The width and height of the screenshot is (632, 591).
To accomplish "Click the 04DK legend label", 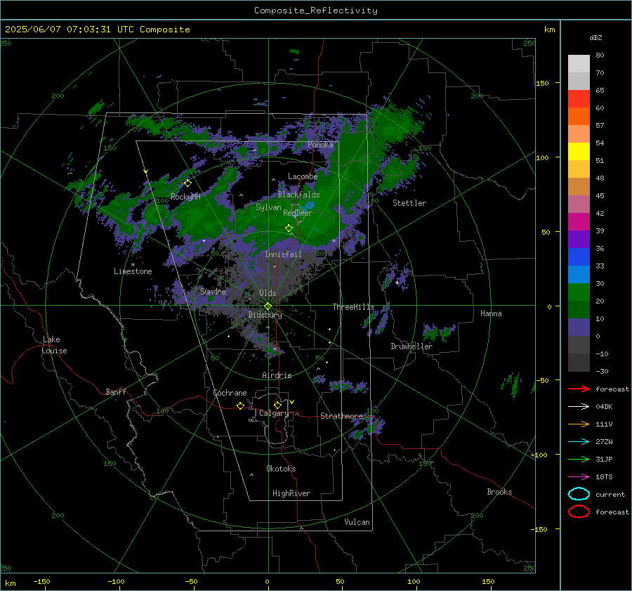I will pos(604,407).
